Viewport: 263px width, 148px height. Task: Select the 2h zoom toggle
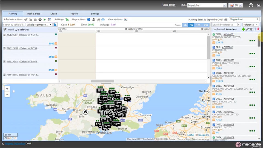click(185, 25)
